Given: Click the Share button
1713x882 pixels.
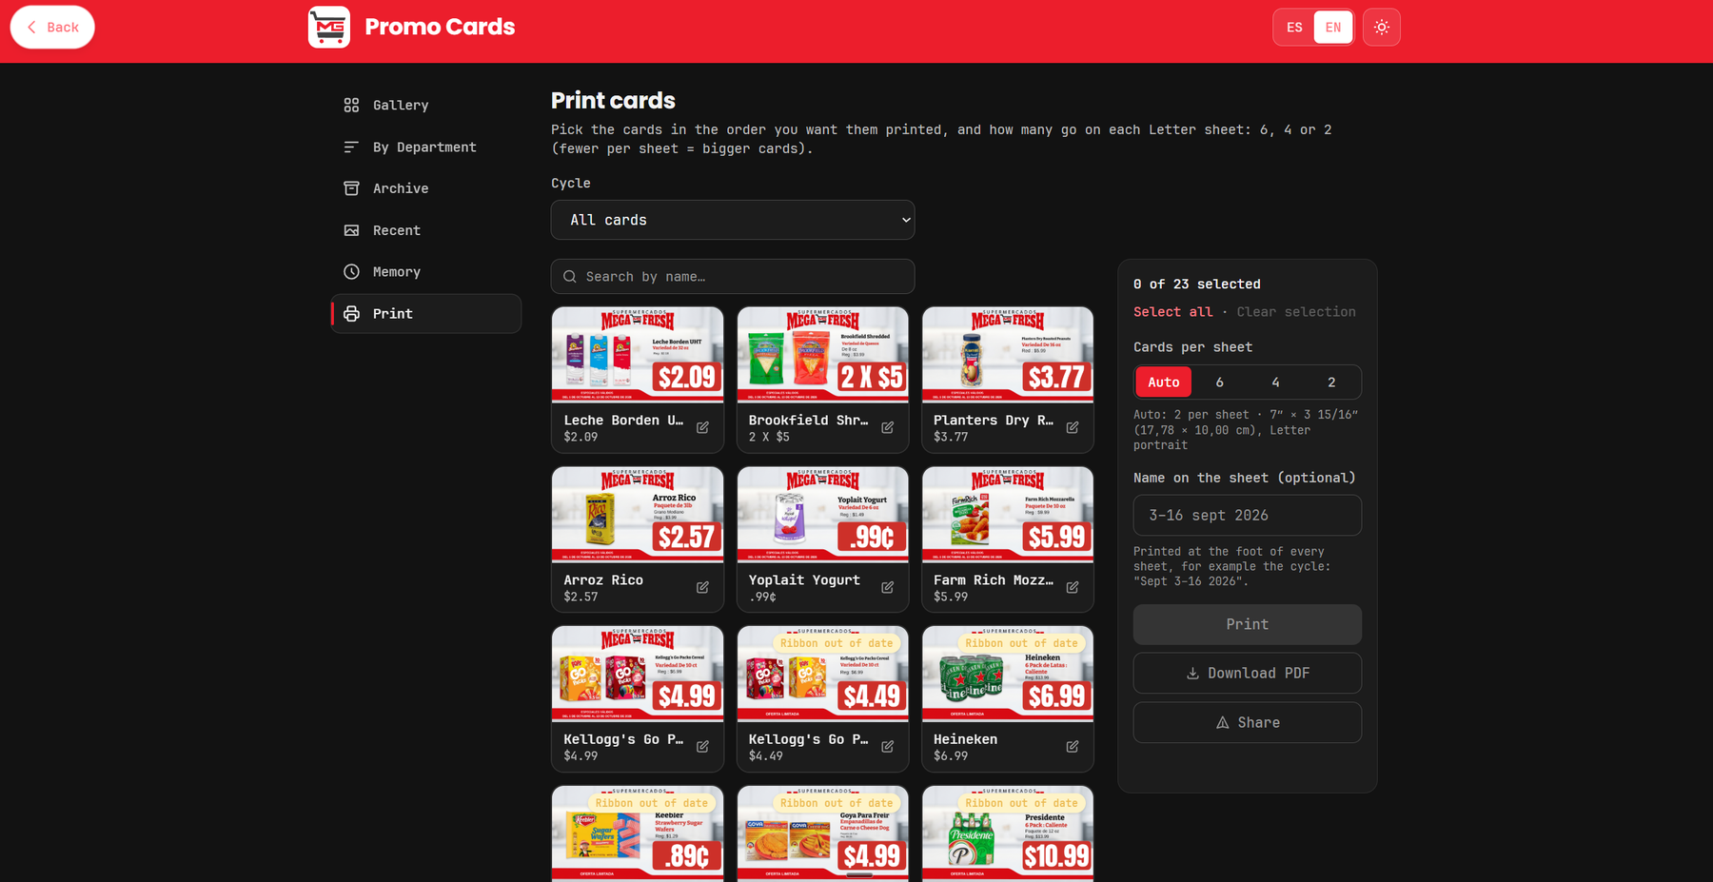Looking at the screenshot, I should [x=1247, y=722].
